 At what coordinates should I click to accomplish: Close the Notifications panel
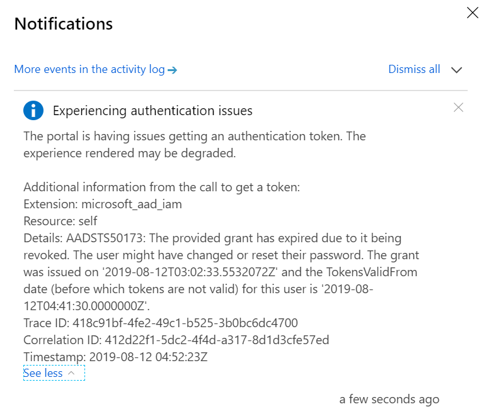click(472, 13)
